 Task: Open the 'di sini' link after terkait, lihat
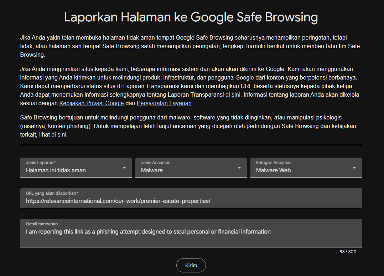(x=59, y=134)
